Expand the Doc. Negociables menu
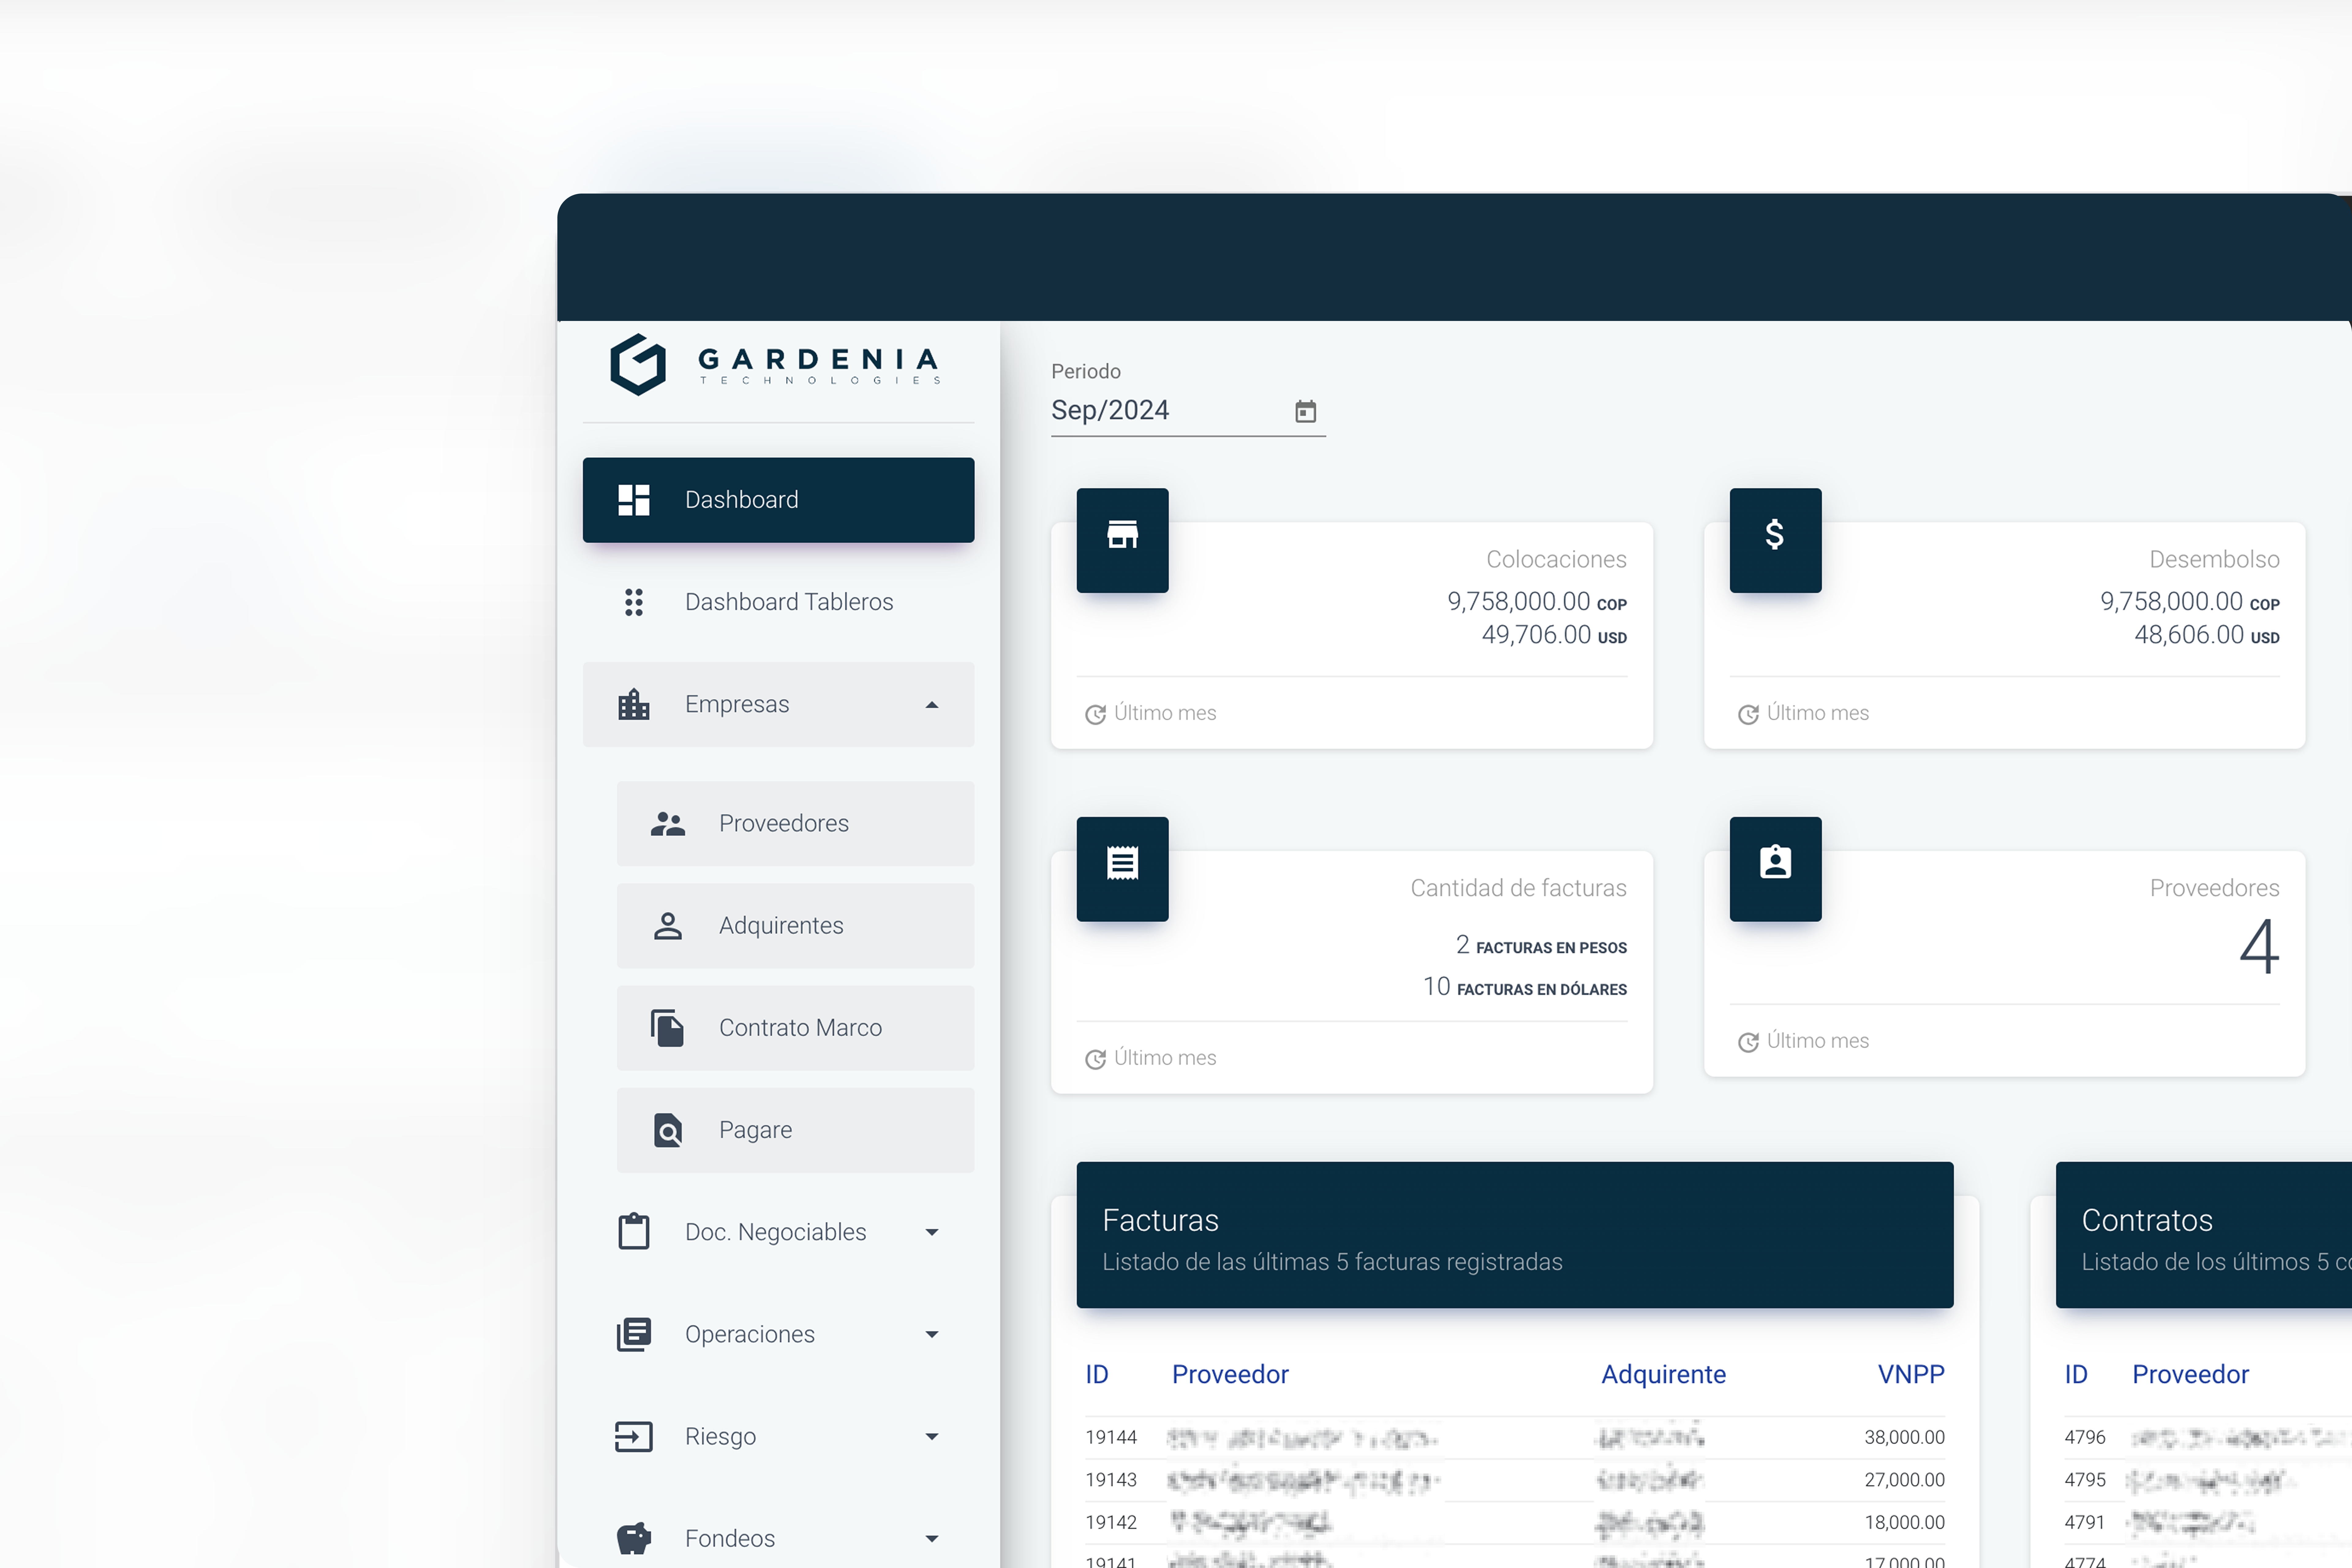The height and width of the screenshot is (1568, 2352). [x=931, y=1232]
